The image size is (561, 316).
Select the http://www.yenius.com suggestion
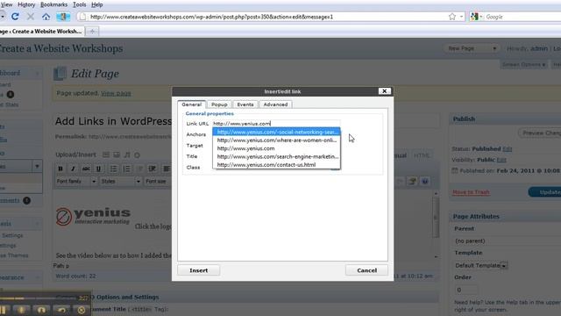click(x=276, y=148)
